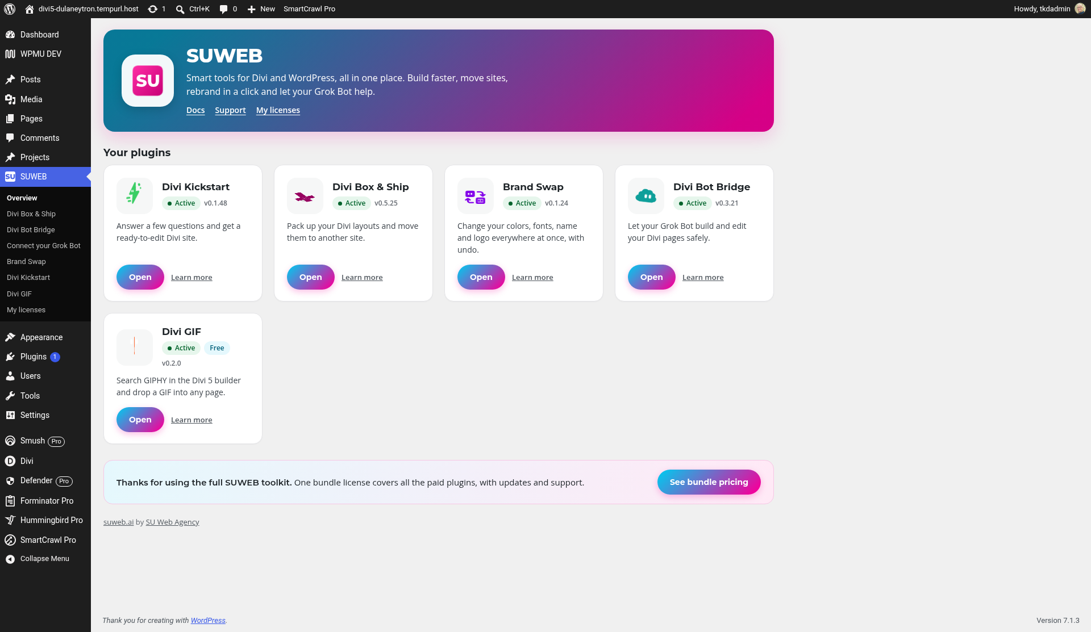Open the comments bubble in admin bar

click(228, 9)
